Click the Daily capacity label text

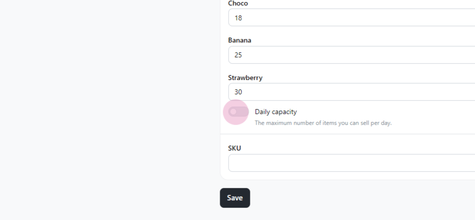click(x=276, y=112)
